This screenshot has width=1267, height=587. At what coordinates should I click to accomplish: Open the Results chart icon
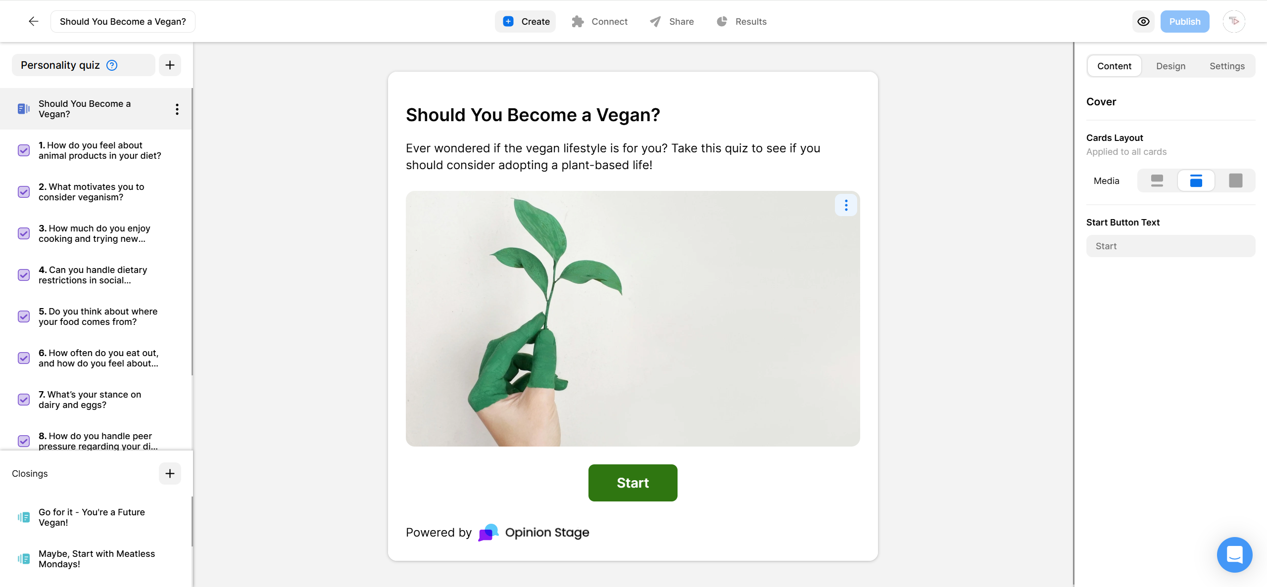pyautogui.click(x=722, y=21)
